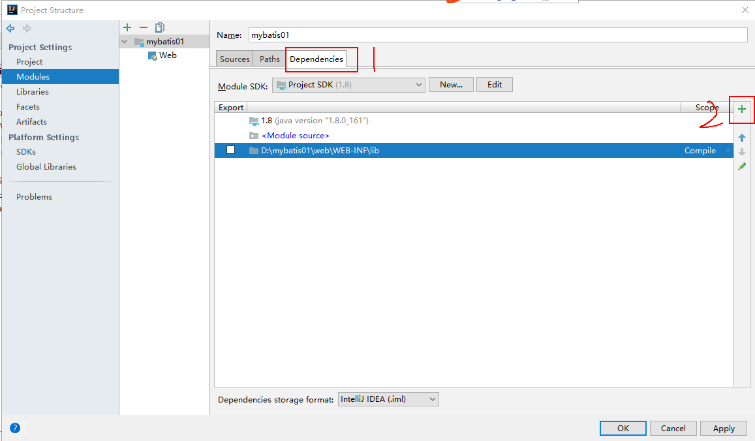755x441 pixels.
Task: Click the WEB-INF\lib folder icon
Action: pos(254,151)
